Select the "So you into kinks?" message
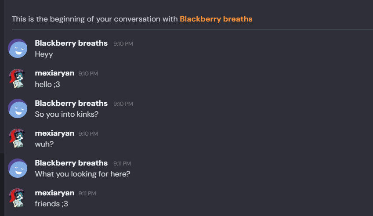Viewport: 373px width, 216px height. click(x=66, y=114)
